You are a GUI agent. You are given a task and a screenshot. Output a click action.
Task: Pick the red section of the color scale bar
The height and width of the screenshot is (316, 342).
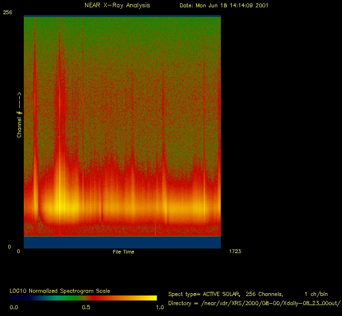tap(110, 298)
